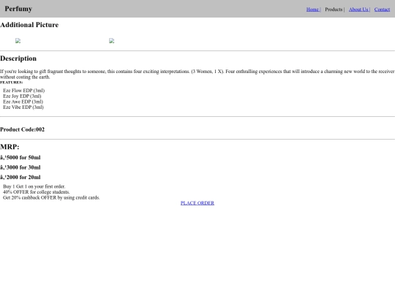Select the Eze Vibe EDP (3ml) item
395x296 pixels.
click(x=23, y=107)
